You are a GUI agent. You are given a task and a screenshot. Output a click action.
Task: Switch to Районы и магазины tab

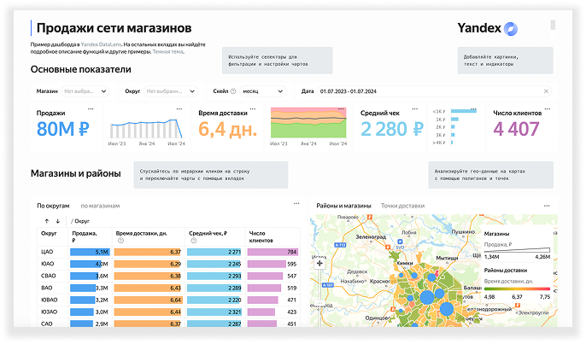click(343, 206)
